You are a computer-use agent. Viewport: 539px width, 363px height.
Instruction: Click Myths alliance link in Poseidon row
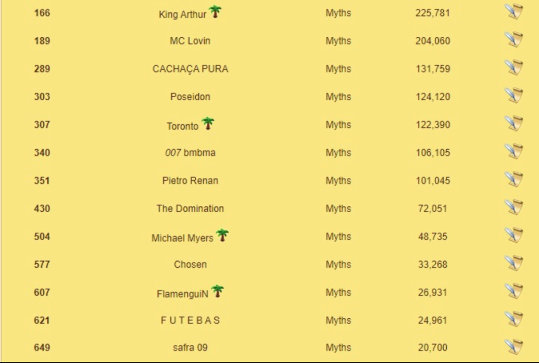338,97
